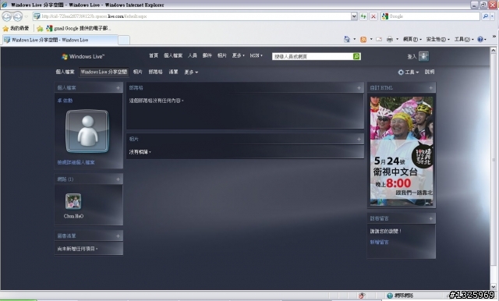The width and height of the screenshot is (499, 301).
Task: Click the search magnifier button in browser search box
Action: tap(485, 16)
